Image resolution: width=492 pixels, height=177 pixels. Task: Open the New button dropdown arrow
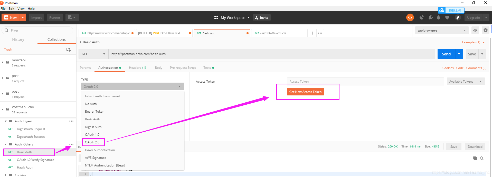point(23,17)
